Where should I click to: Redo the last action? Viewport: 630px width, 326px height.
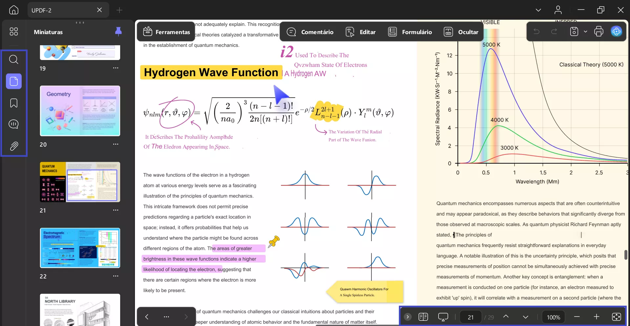point(554,31)
